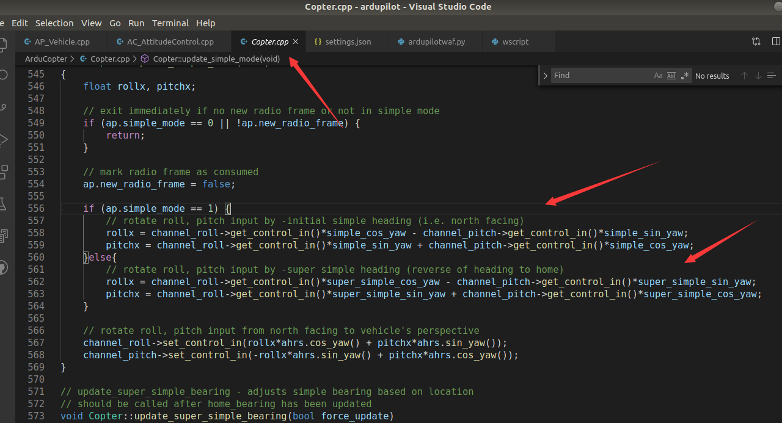Click line number 573 in gutter
The height and width of the screenshot is (423, 782).
pos(36,416)
